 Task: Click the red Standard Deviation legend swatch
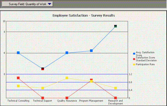pos(134,59)
